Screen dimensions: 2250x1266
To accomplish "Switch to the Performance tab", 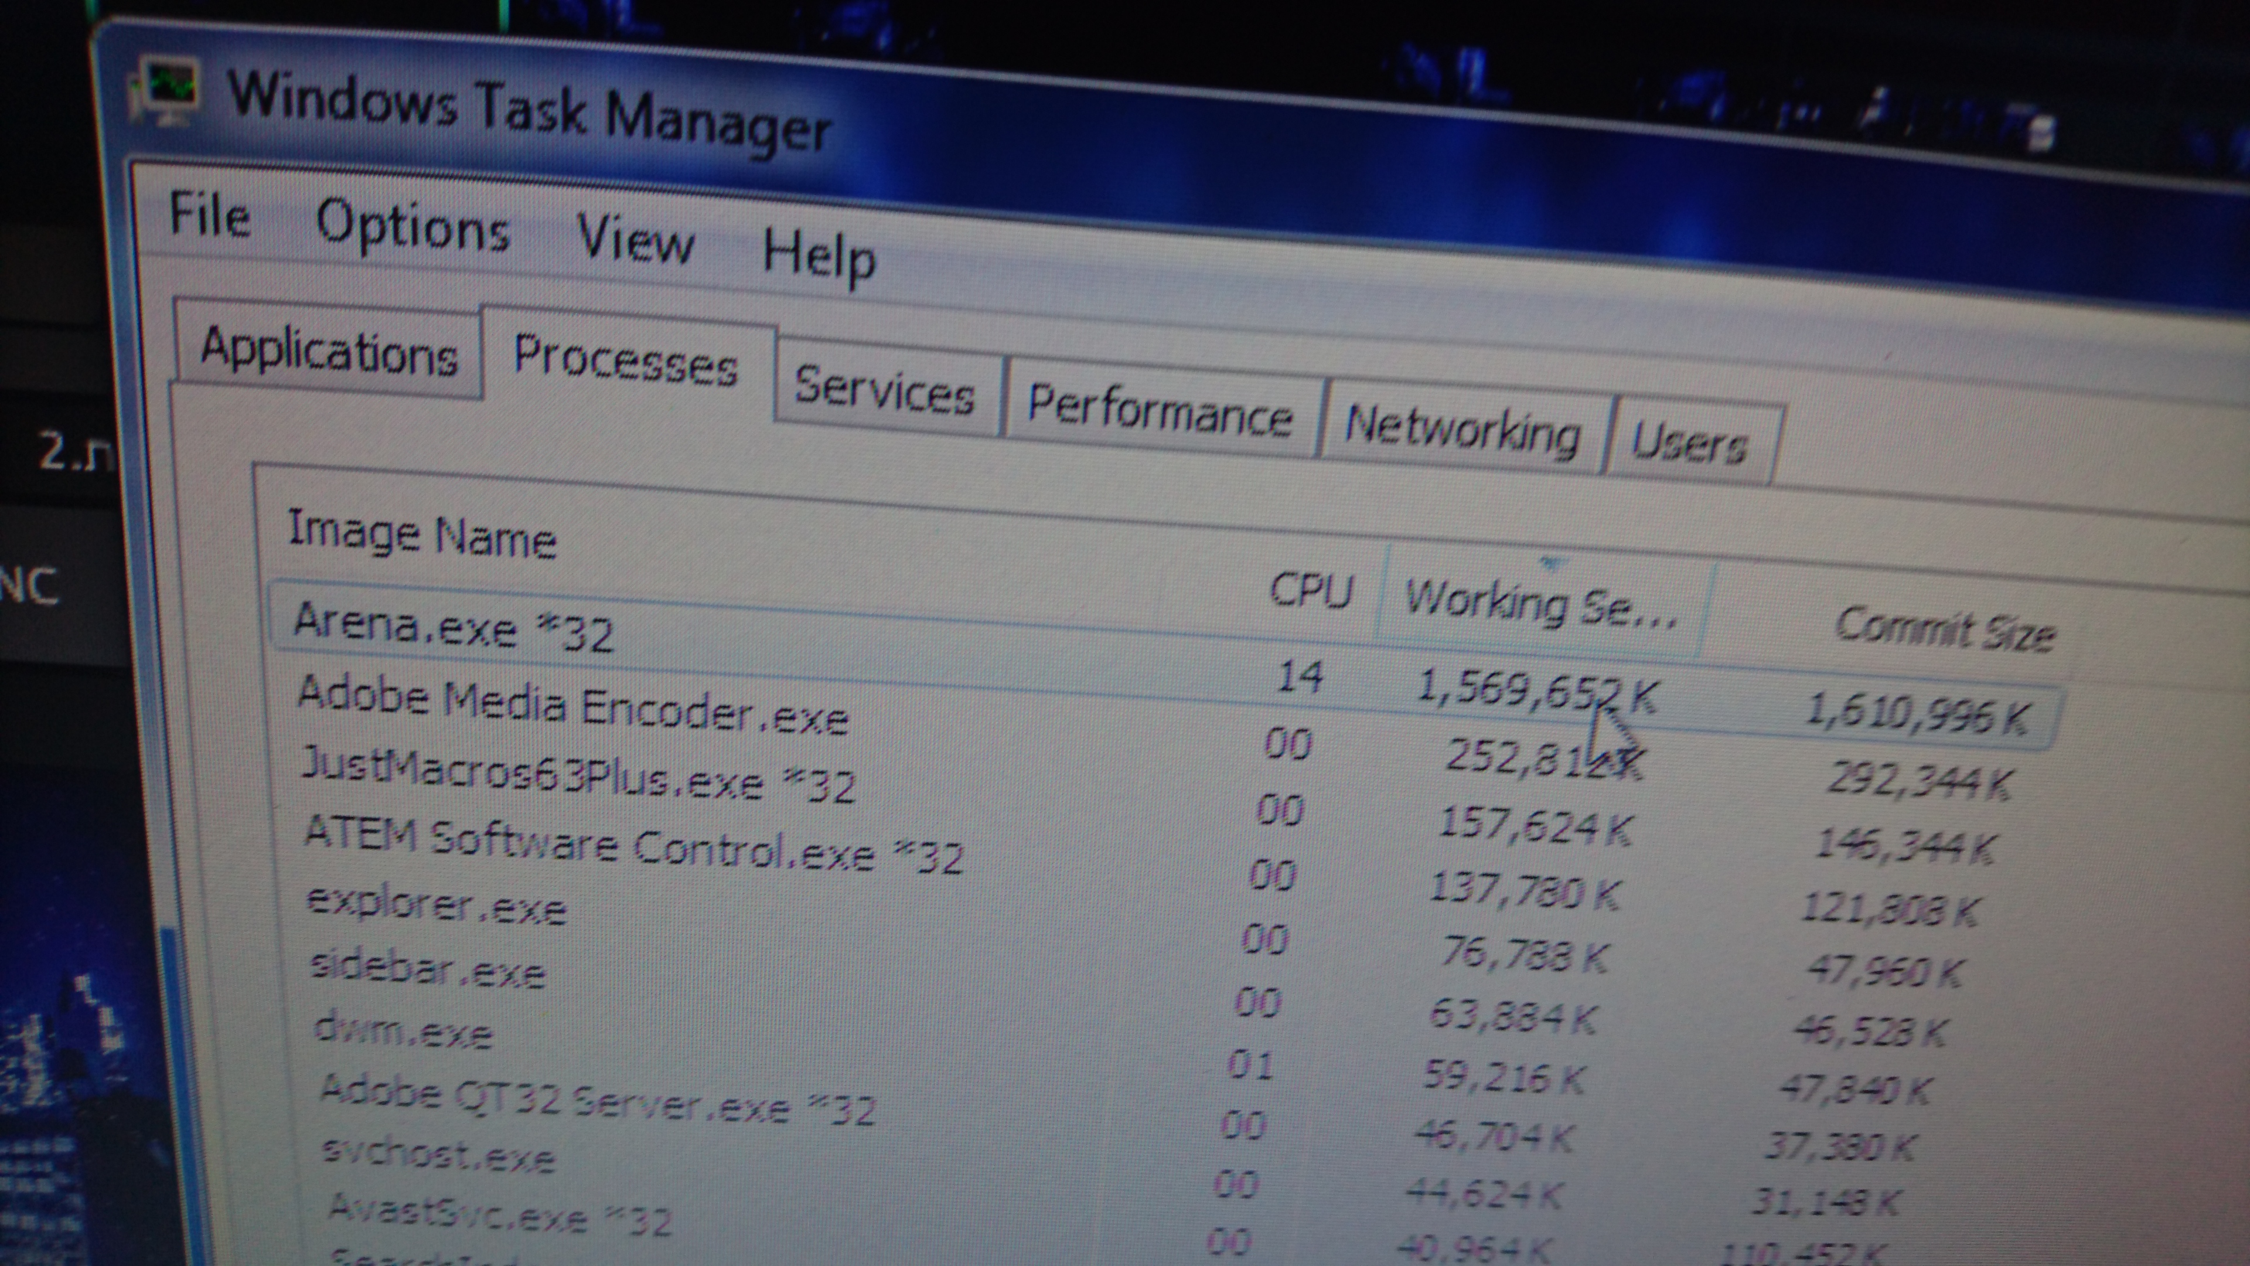I will (1159, 411).
